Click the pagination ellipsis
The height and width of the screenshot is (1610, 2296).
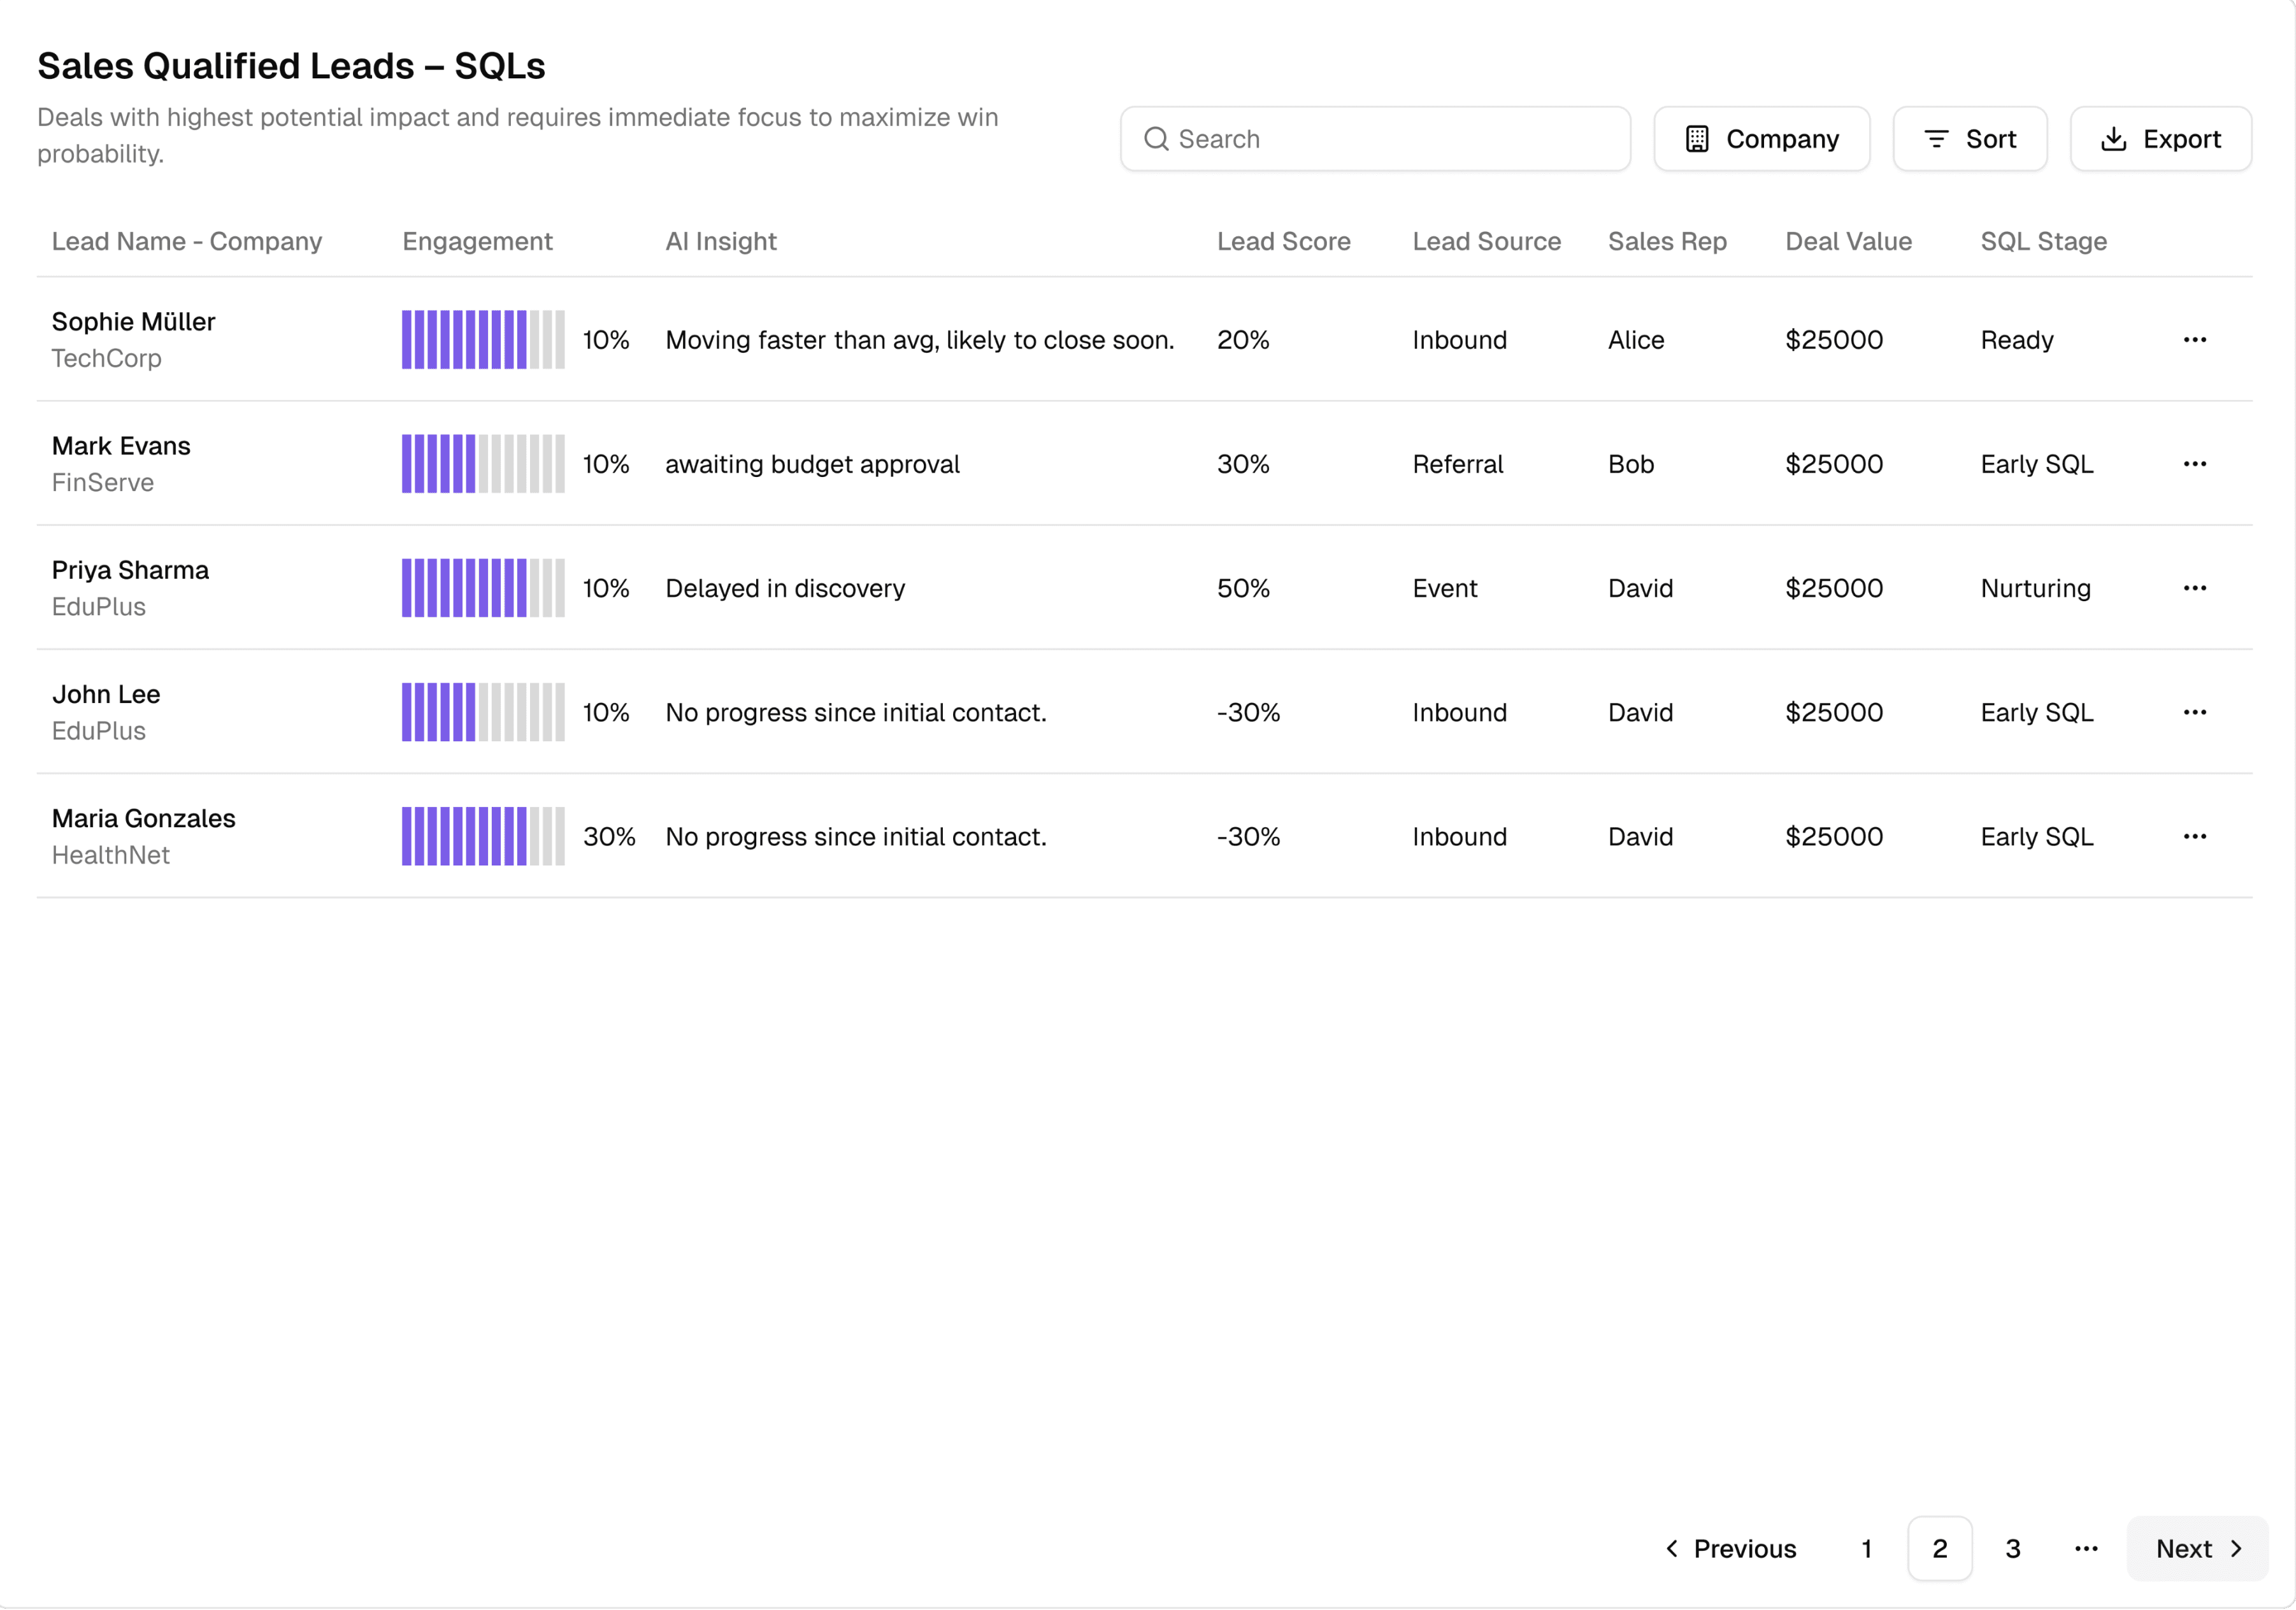pos(2085,1549)
